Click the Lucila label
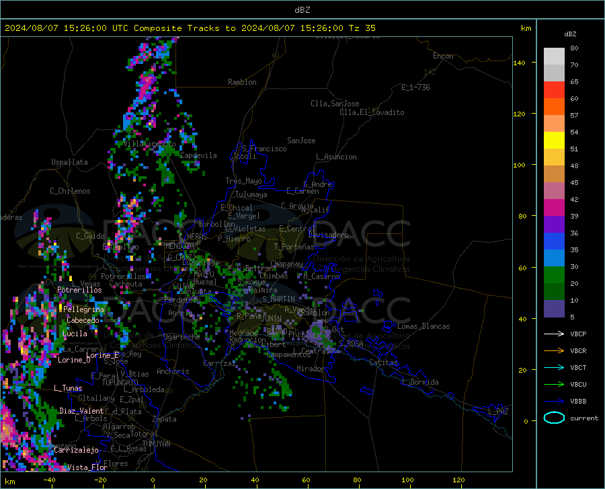The width and height of the screenshot is (605, 489). pos(75,334)
